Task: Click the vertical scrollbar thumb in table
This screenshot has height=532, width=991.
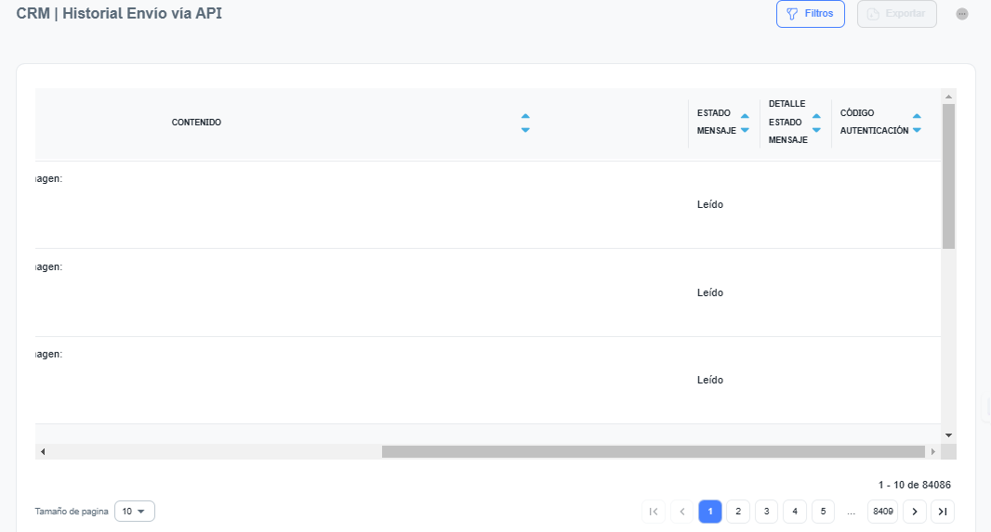Action: [x=948, y=176]
